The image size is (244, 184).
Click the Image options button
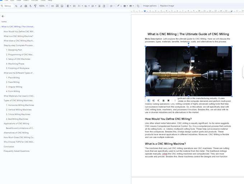click(150, 6)
